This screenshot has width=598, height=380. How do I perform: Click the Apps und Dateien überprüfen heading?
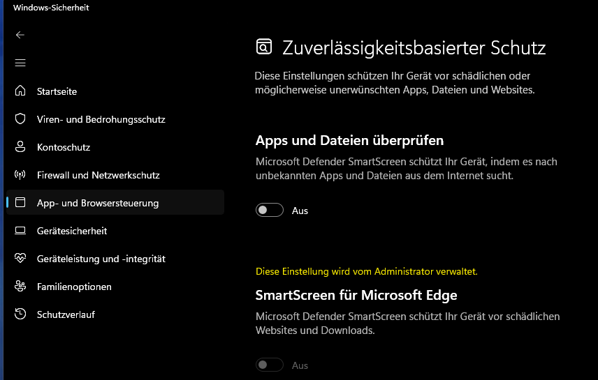click(349, 141)
